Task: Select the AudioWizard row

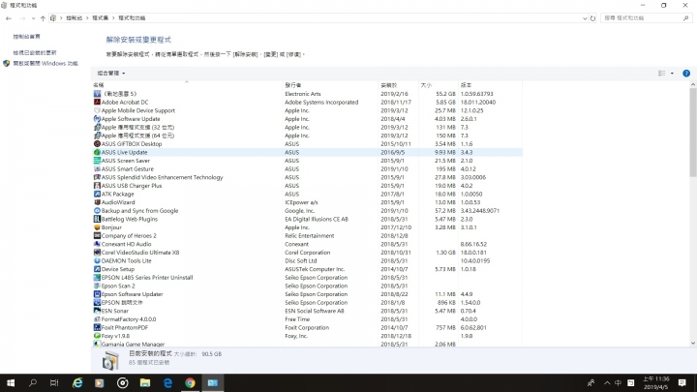Action: point(308,202)
